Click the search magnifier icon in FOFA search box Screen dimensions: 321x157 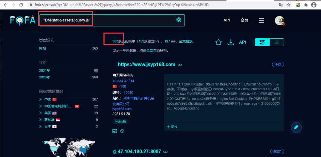(x=178, y=20)
